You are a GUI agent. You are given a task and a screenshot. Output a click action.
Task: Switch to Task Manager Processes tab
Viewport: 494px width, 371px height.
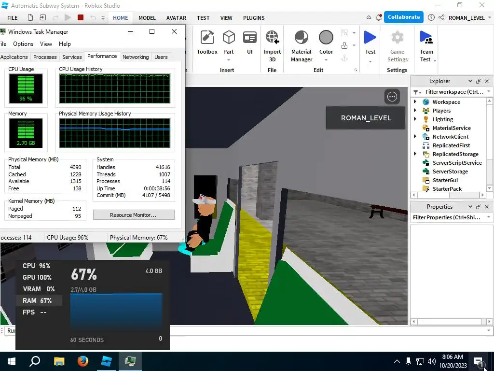[x=45, y=57]
